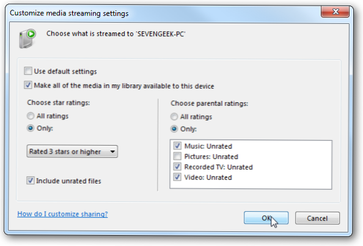The image size is (363, 246).
Task: Click the Pictures: Unrated list item text
Action: pyautogui.click(x=211, y=157)
